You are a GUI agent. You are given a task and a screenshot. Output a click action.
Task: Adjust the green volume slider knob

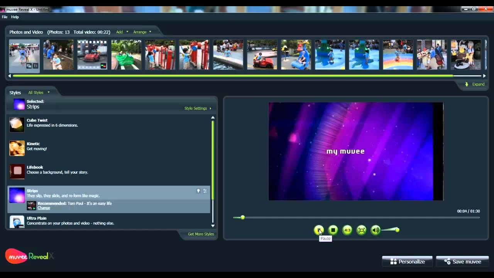pyautogui.click(x=397, y=230)
